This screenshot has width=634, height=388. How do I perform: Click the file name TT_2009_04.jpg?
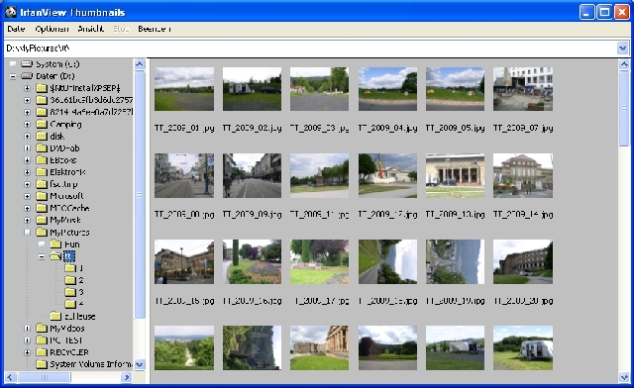(x=387, y=128)
